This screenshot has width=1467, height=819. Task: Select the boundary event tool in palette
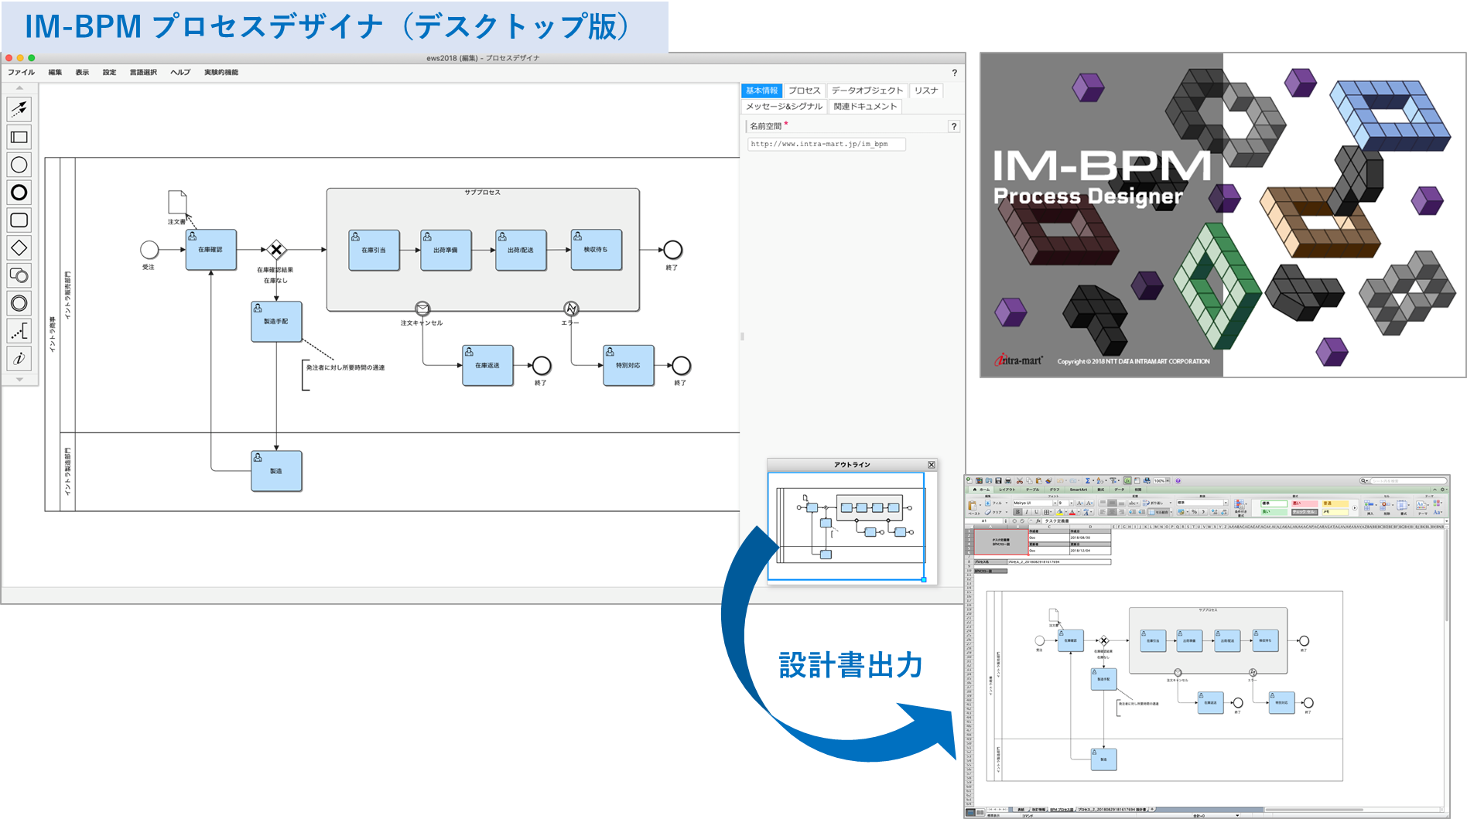coord(19,275)
